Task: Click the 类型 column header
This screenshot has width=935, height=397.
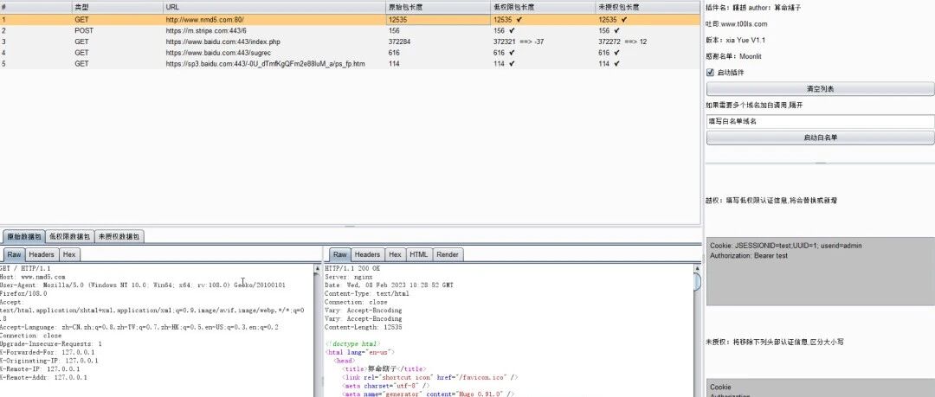Action: click(x=117, y=7)
